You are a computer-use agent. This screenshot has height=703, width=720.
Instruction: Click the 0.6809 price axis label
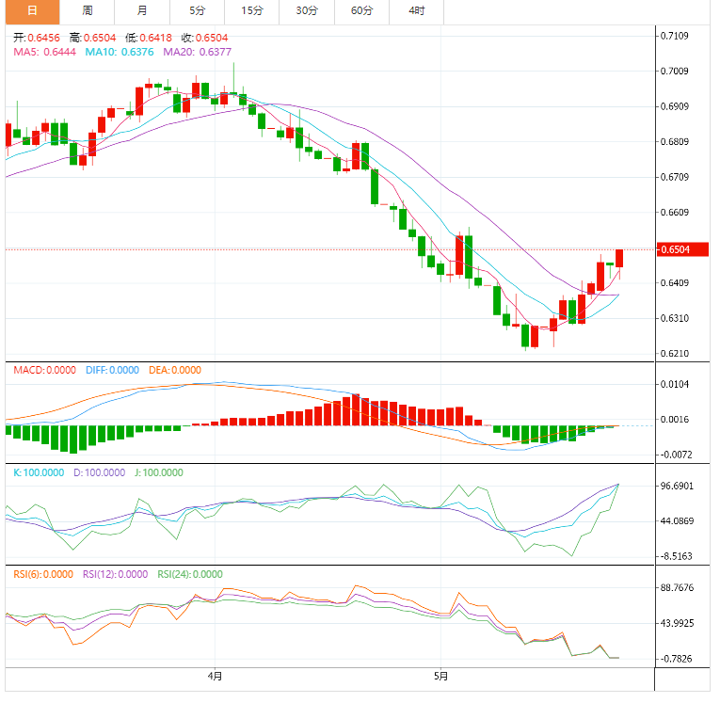pos(675,142)
